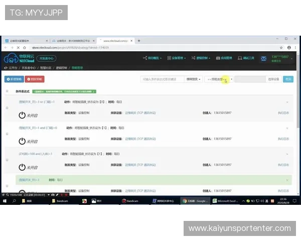Image resolution: width=301 pixels, height=241 pixels.
Task: Click power icon of 100 and strategy row
Action: click(22, 167)
